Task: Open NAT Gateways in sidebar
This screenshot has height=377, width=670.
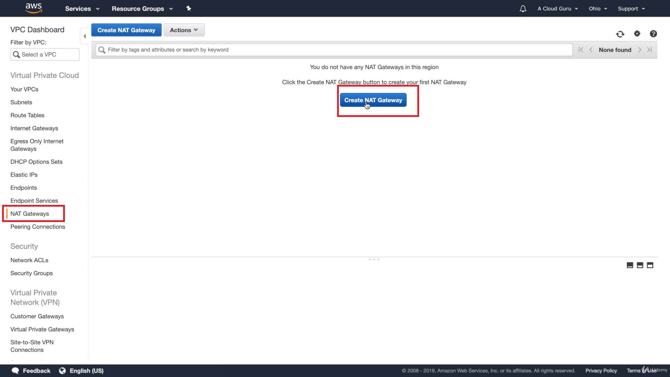Action: pos(30,214)
